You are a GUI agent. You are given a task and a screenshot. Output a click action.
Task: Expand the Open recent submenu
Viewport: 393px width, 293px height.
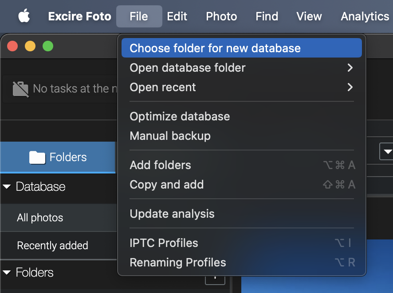tap(242, 87)
